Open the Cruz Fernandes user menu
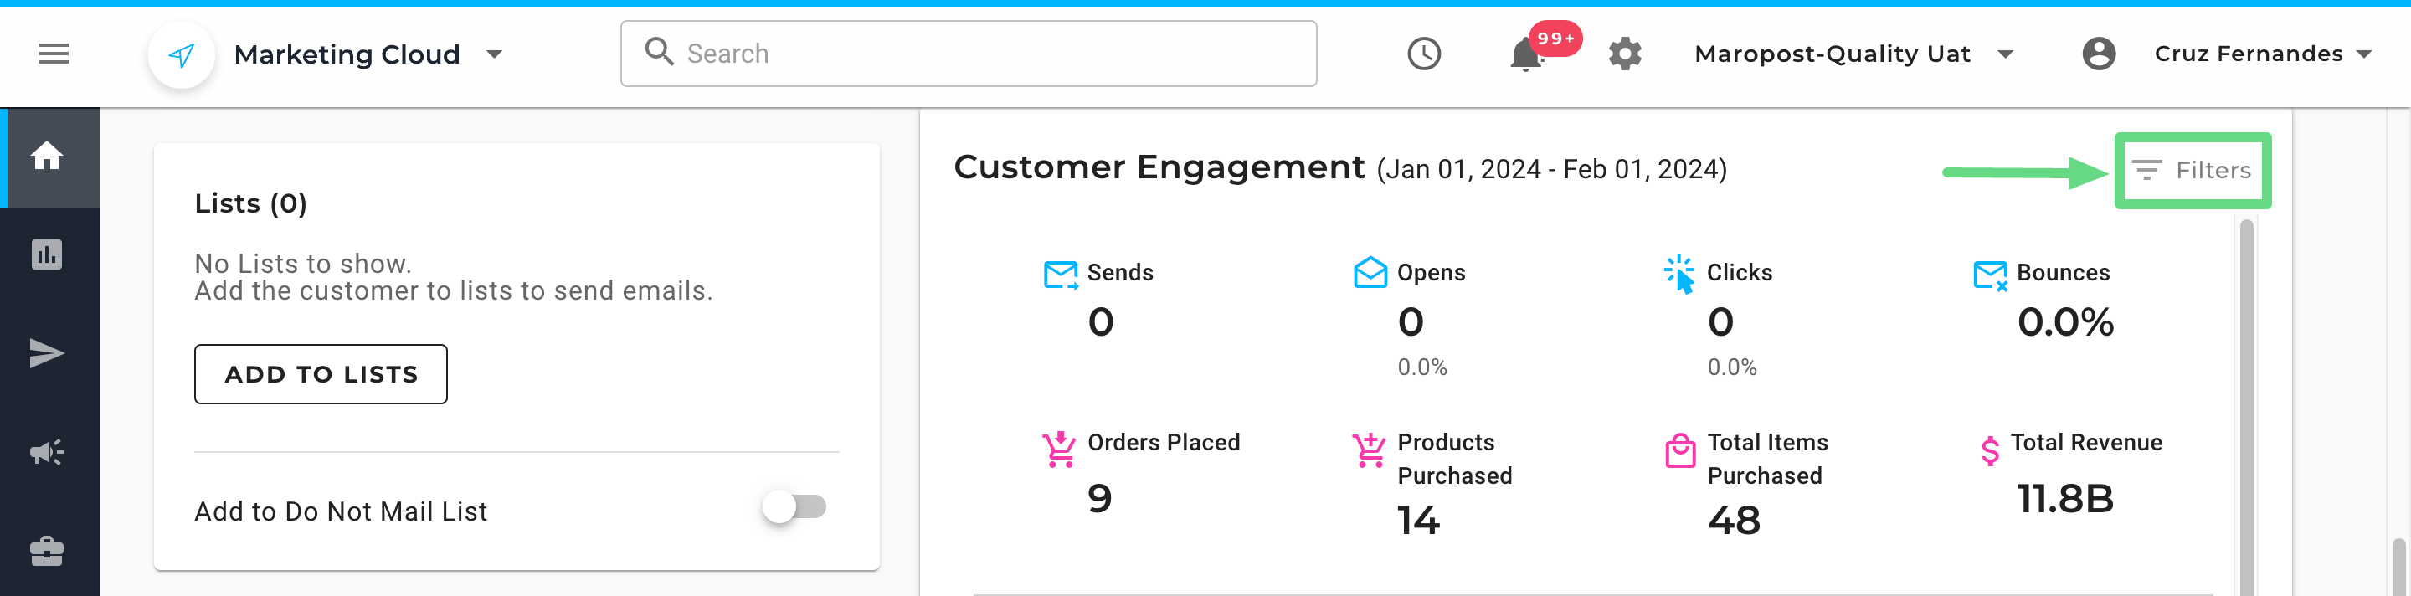Screen dimensions: 2411x596 point(2262,54)
